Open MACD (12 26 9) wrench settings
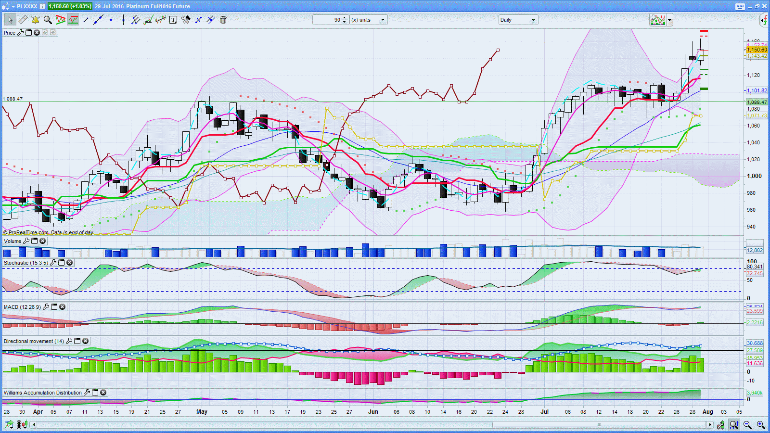Image resolution: width=770 pixels, height=433 pixels. pos(46,307)
